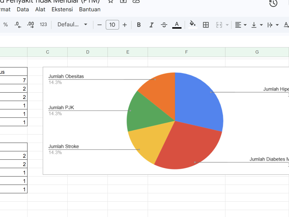Image resolution: width=289 pixels, height=217 pixels.
Task: Star the document
Action: (x=111, y=1)
